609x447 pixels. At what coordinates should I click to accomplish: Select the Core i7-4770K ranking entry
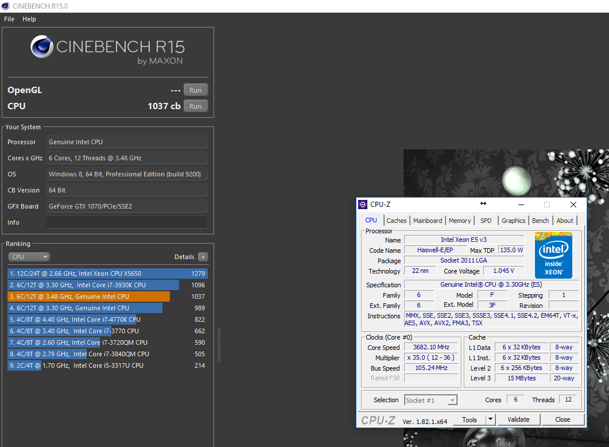pyautogui.click(x=107, y=319)
